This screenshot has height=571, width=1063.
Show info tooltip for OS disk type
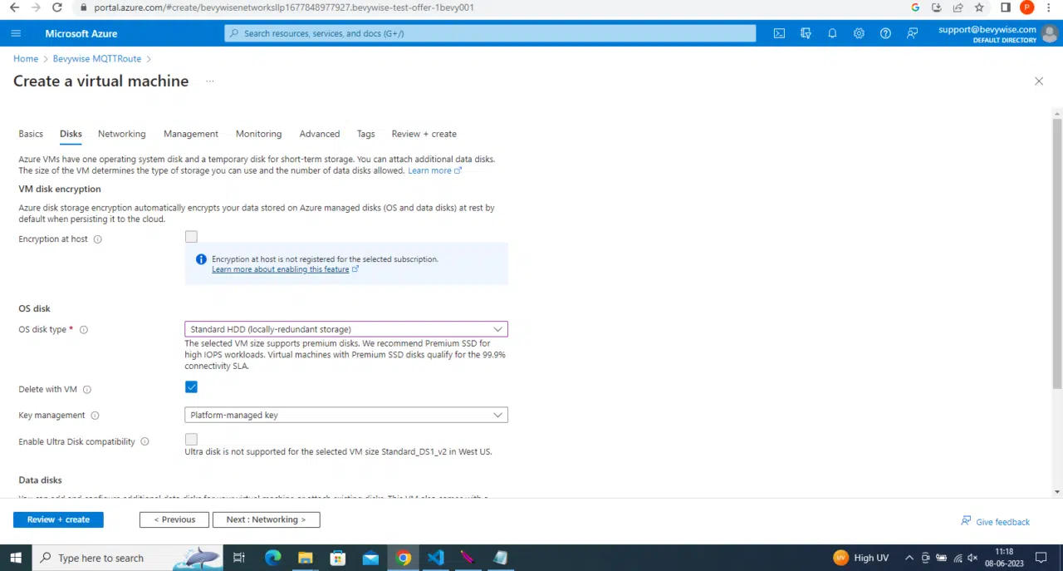(x=83, y=330)
